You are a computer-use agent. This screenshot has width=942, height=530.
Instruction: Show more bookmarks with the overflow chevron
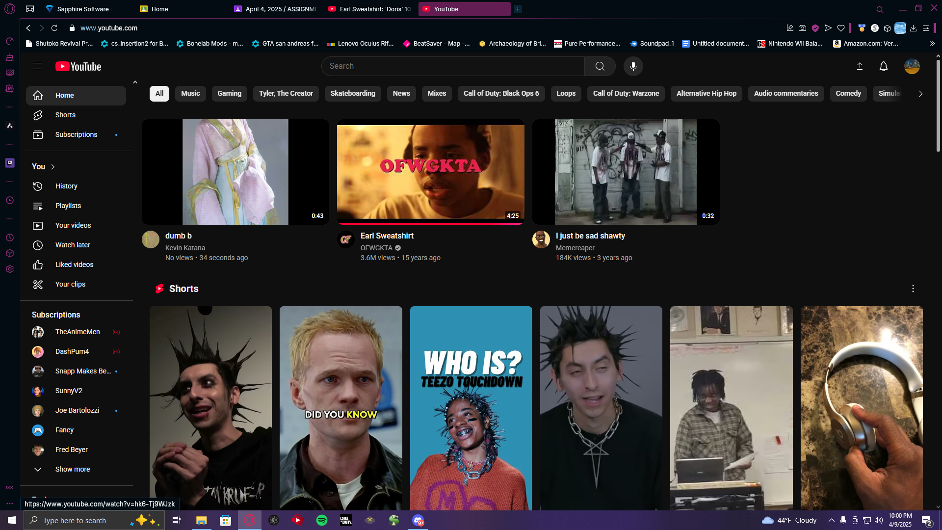pyautogui.click(x=932, y=44)
